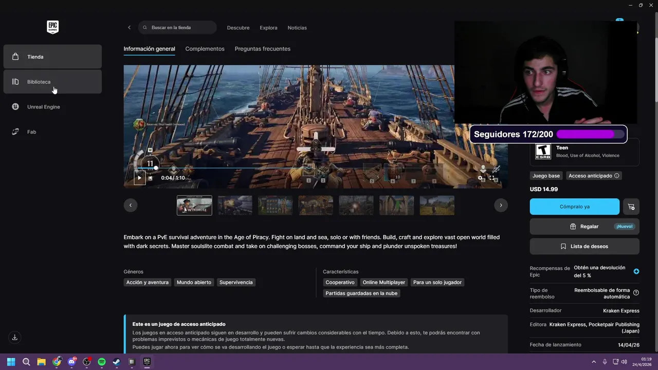Open Spotify from the taskbar
Image resolution: width=658 pixels, height=370 pixels.
tap(102, 362)
